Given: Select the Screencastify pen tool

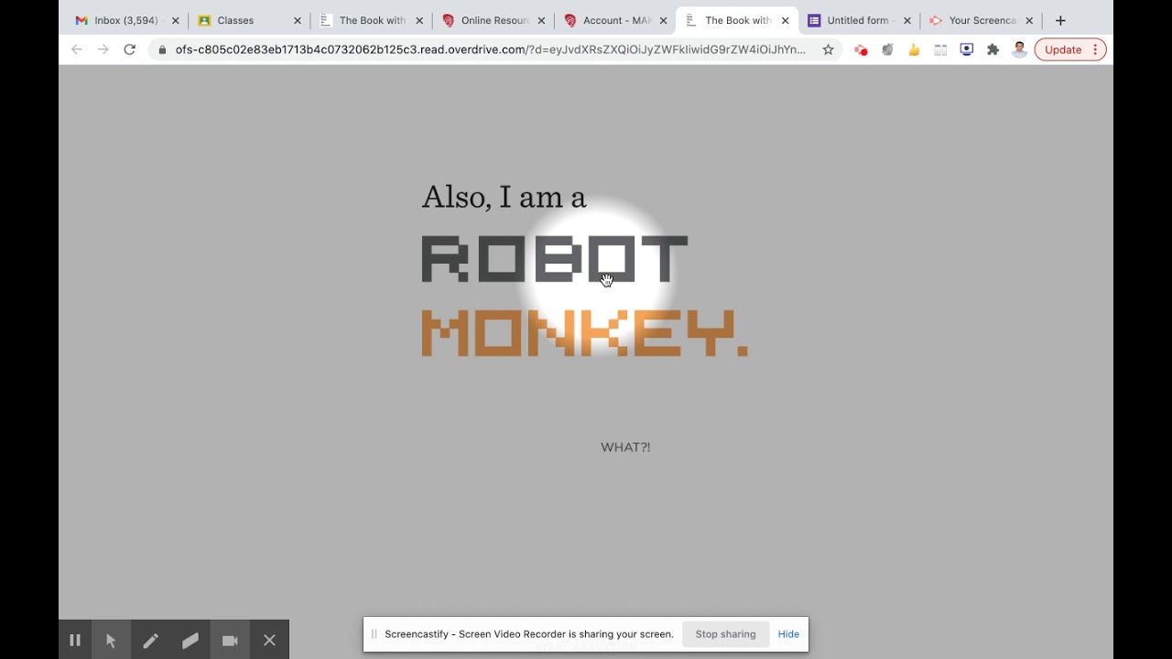Looking at the screenshot, I should click(150, 640).
